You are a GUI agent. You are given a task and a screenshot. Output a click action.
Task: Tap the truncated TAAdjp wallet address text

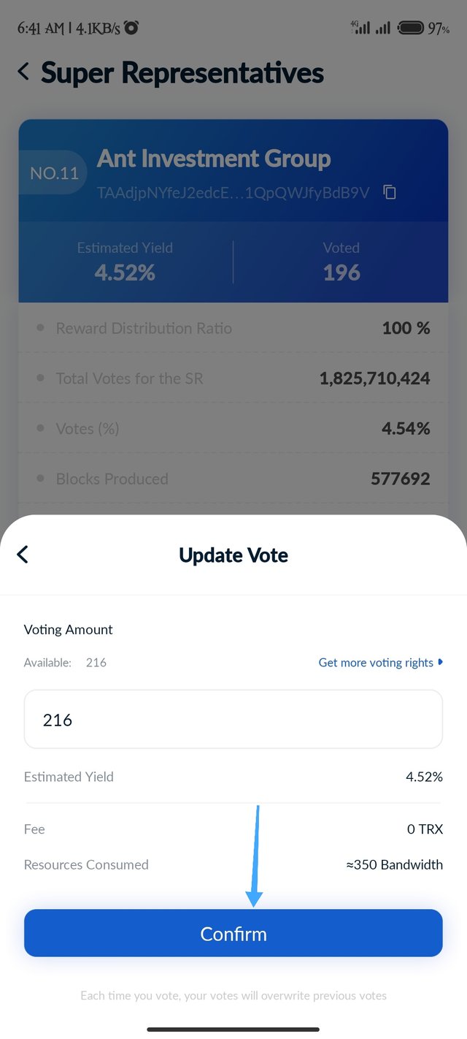tap(233, 193)
